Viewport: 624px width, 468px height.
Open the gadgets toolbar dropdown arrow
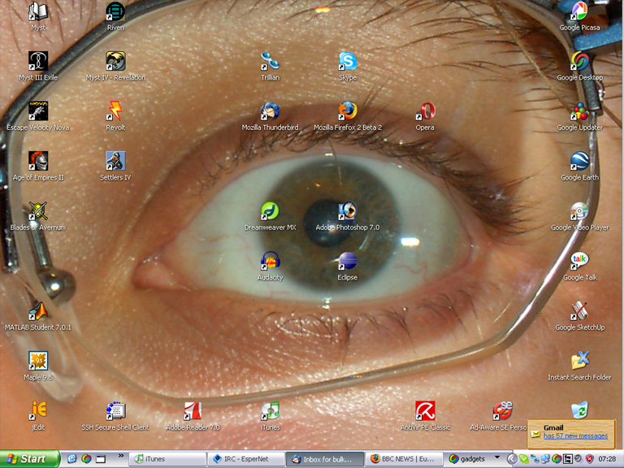click(497, 457)
